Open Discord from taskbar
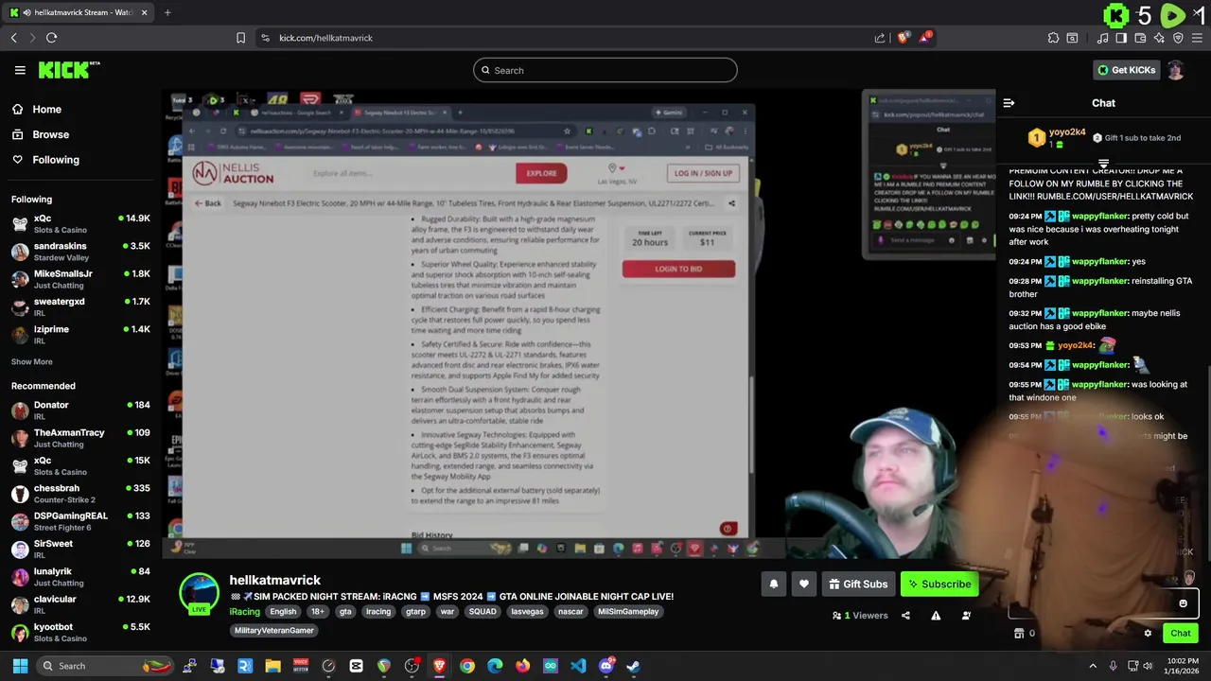1211x681 pixels. (x=606, y=666)
